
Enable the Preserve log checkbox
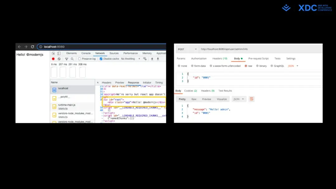[x=80, y=59]
